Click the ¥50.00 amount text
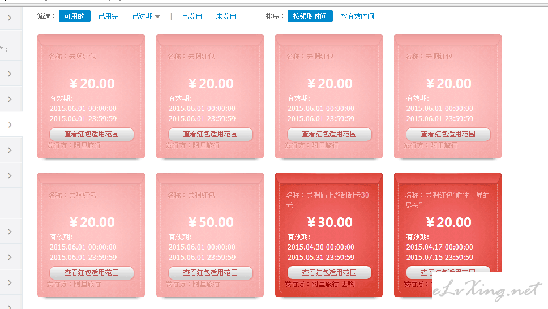The height and width of the screenshot is (309, 548). coord(211,222)
